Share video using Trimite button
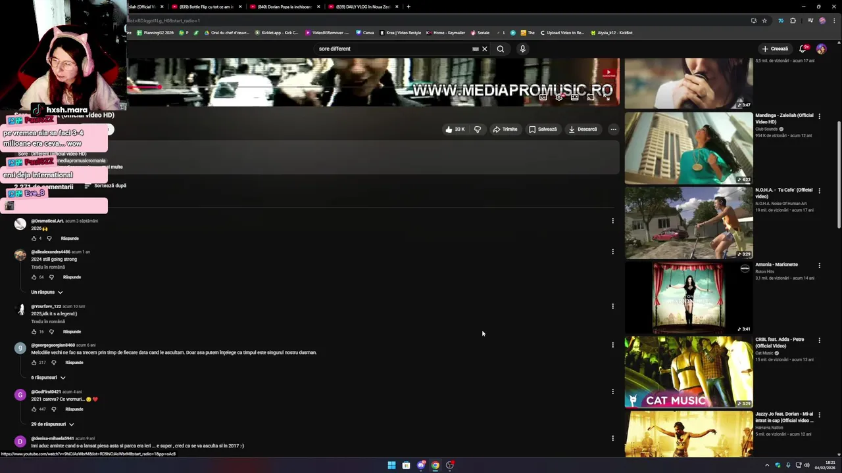Viewport: 842px width, 473px height. pos(505,129)
